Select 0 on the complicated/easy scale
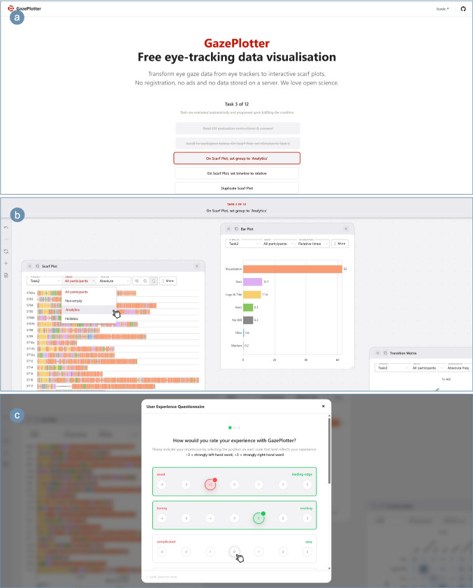The height and width of the screenshot is (588, 473). click(234, 552)
